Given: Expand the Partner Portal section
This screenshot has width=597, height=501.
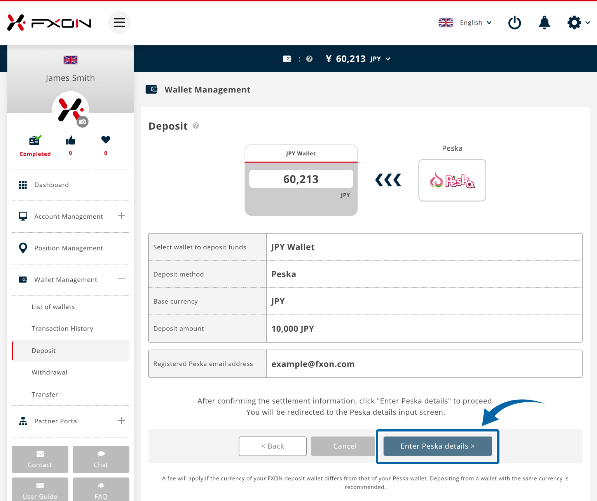Looking at the screenshot, I should 121,421.
